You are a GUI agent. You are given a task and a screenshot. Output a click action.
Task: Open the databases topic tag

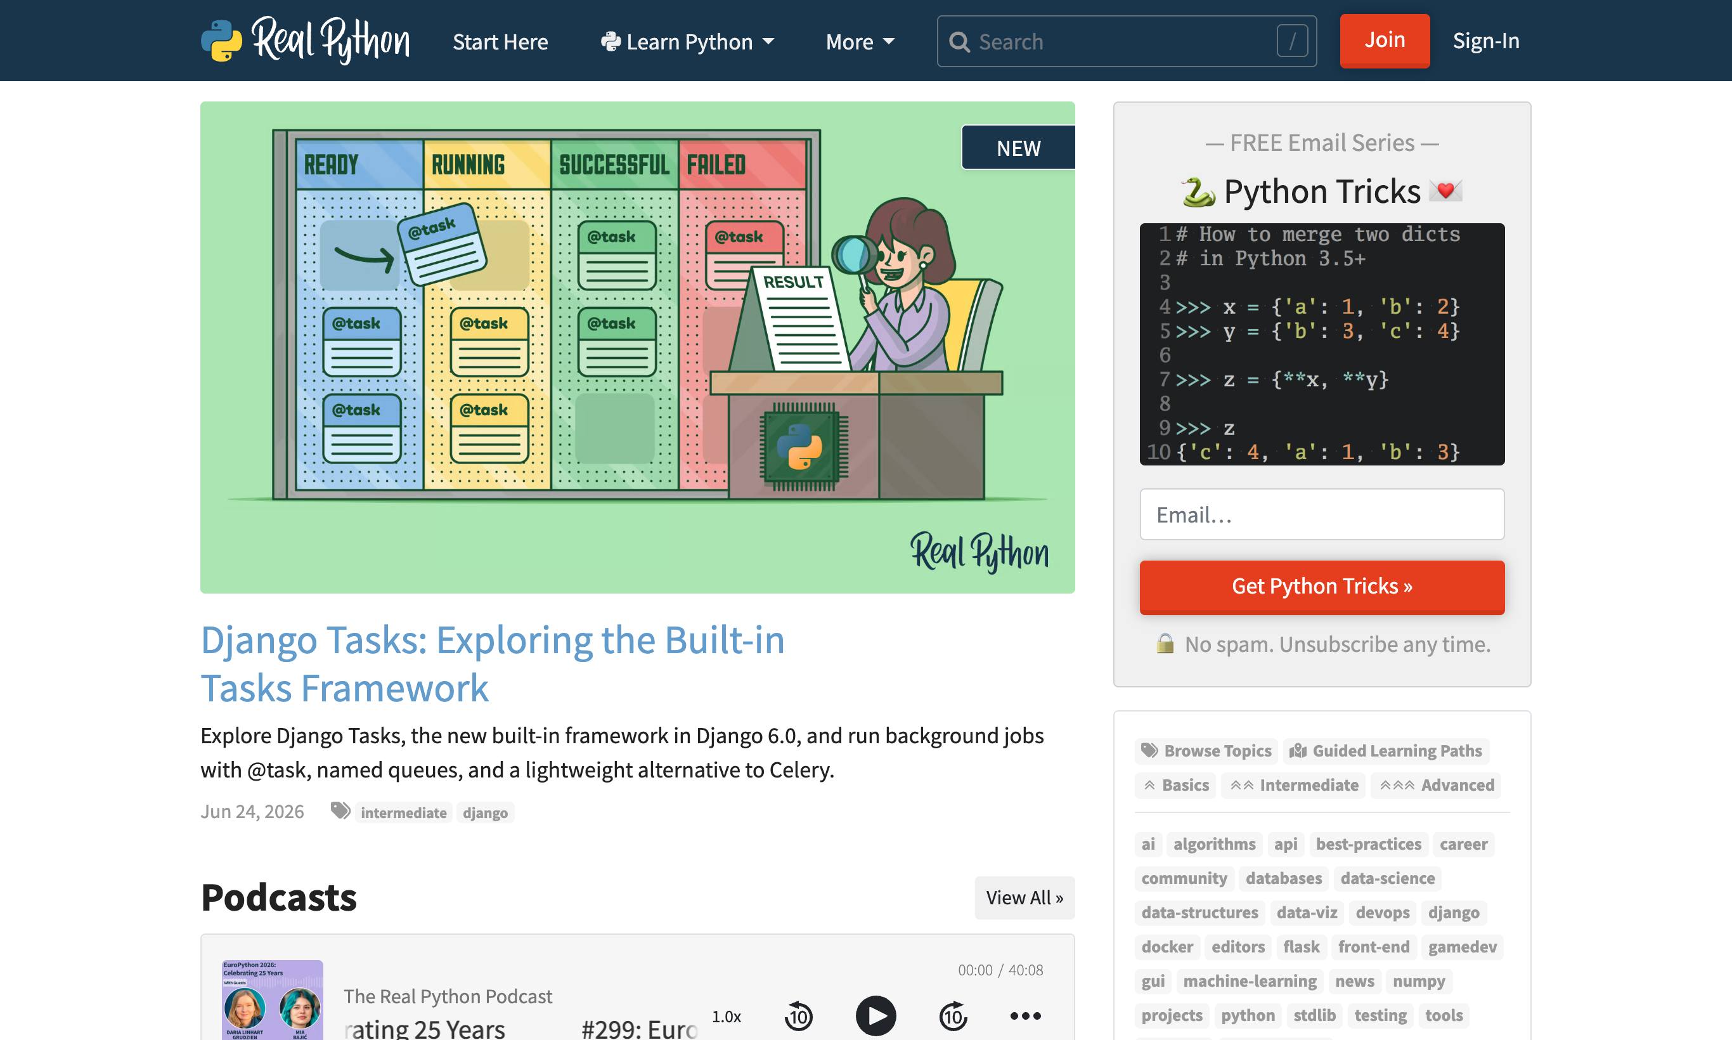point(1283,878)
